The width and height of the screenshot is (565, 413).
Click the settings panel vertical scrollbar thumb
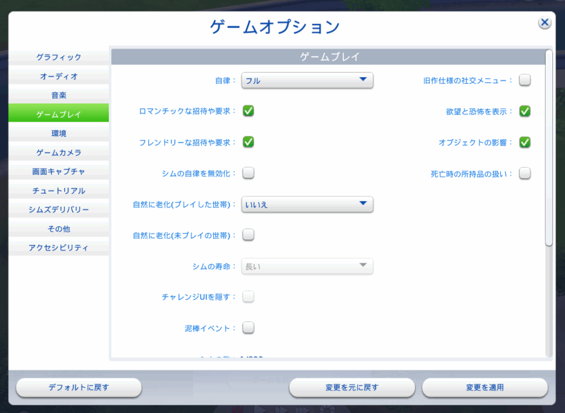click(549, 148)
